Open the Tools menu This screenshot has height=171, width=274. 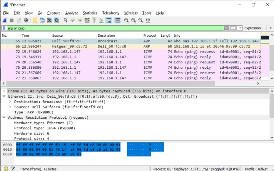(x=147, y=13)
